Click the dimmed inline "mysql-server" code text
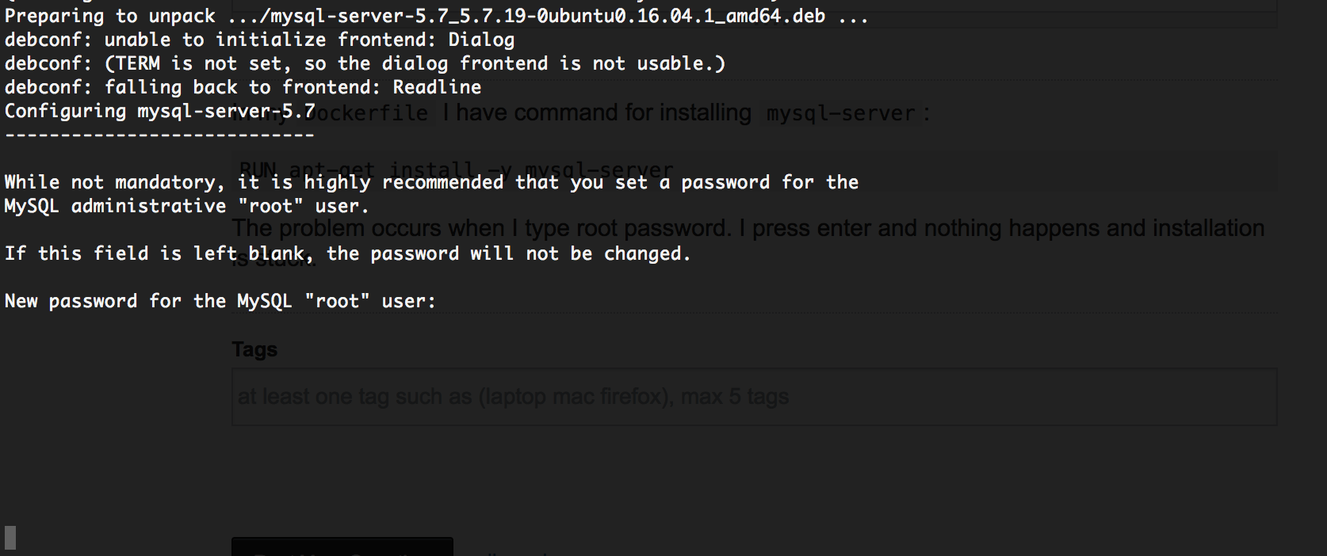The image size is (1327, 556). click(x=840, y=113)
